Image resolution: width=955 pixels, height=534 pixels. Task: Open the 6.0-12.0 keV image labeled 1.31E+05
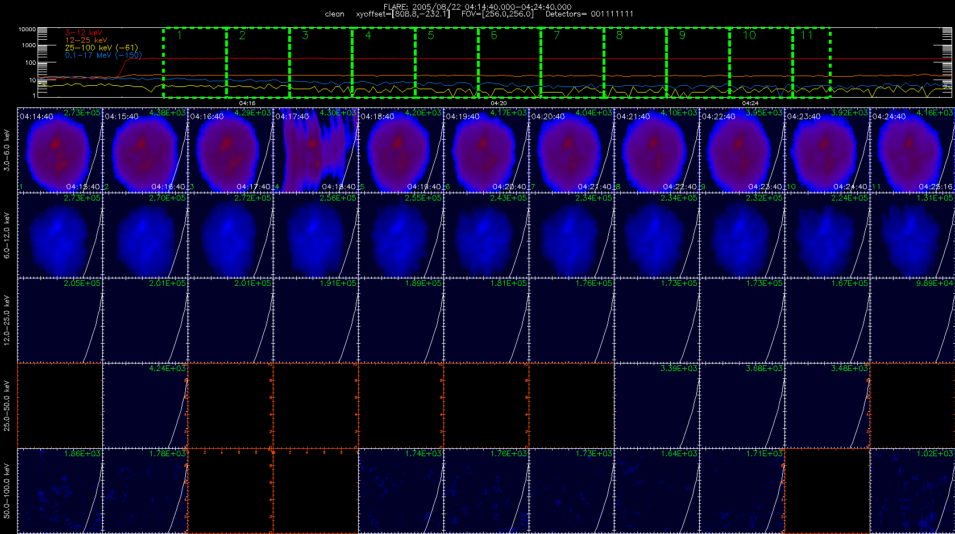click(x=912, y=235)
